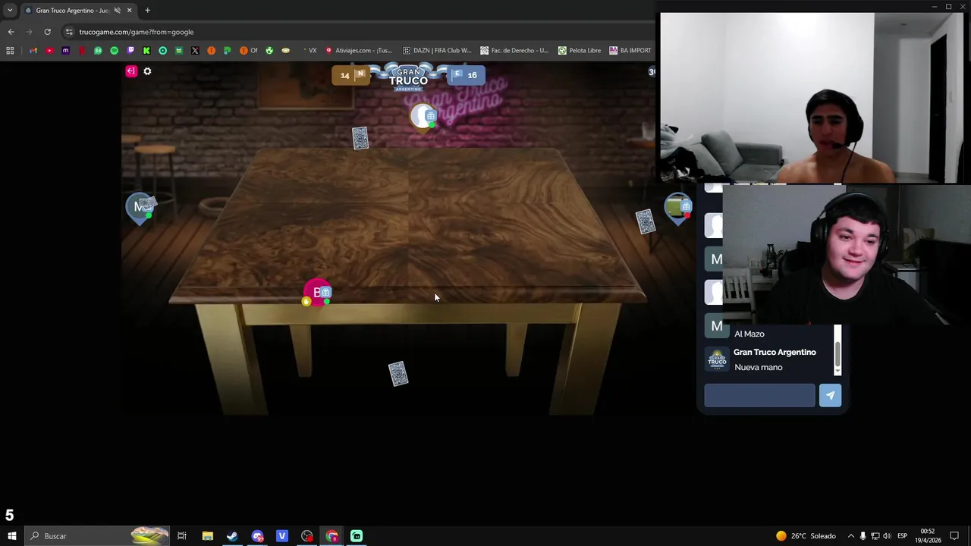Click the team N score 14 badge
Image resolution: width=971 pixels, height=546 pixels.
tap(350, 75)
